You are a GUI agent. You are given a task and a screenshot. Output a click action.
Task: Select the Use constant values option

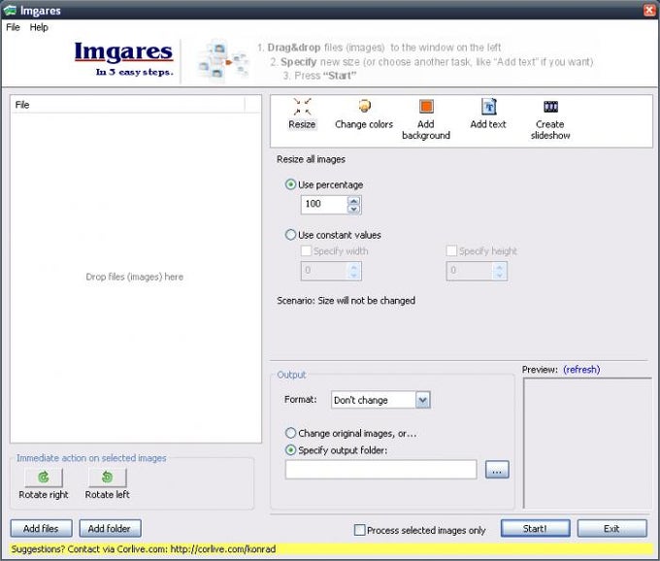[x=290, y=235]
